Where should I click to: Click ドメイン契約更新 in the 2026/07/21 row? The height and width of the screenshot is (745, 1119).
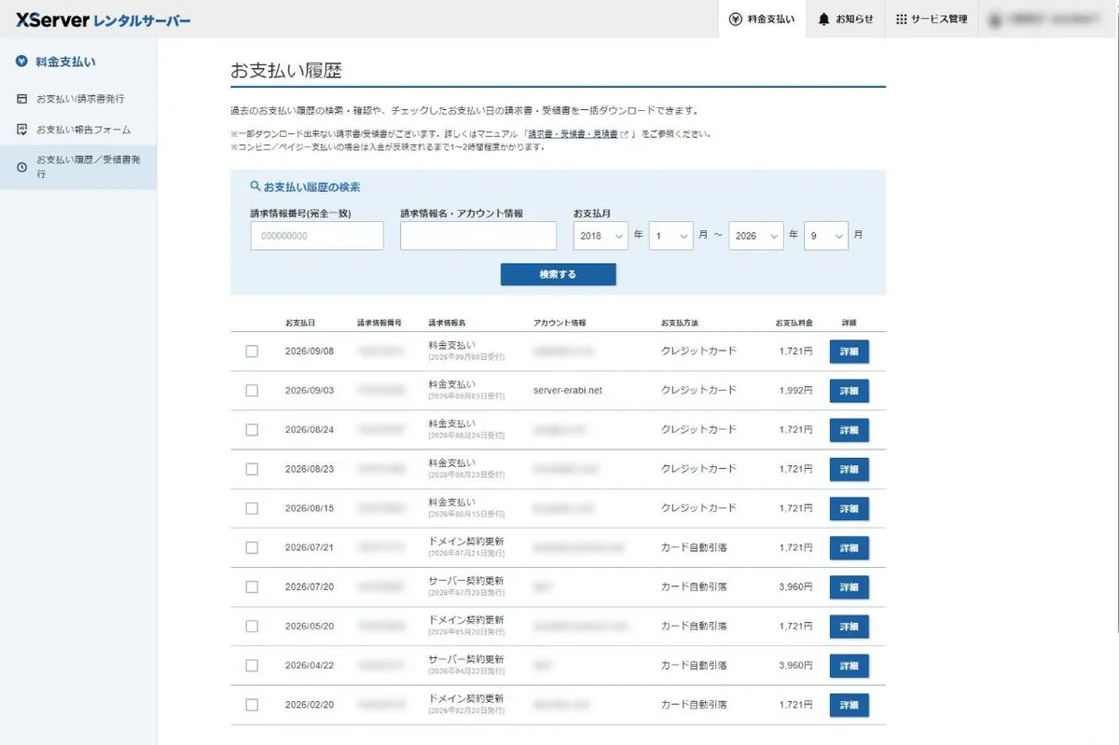466,541
